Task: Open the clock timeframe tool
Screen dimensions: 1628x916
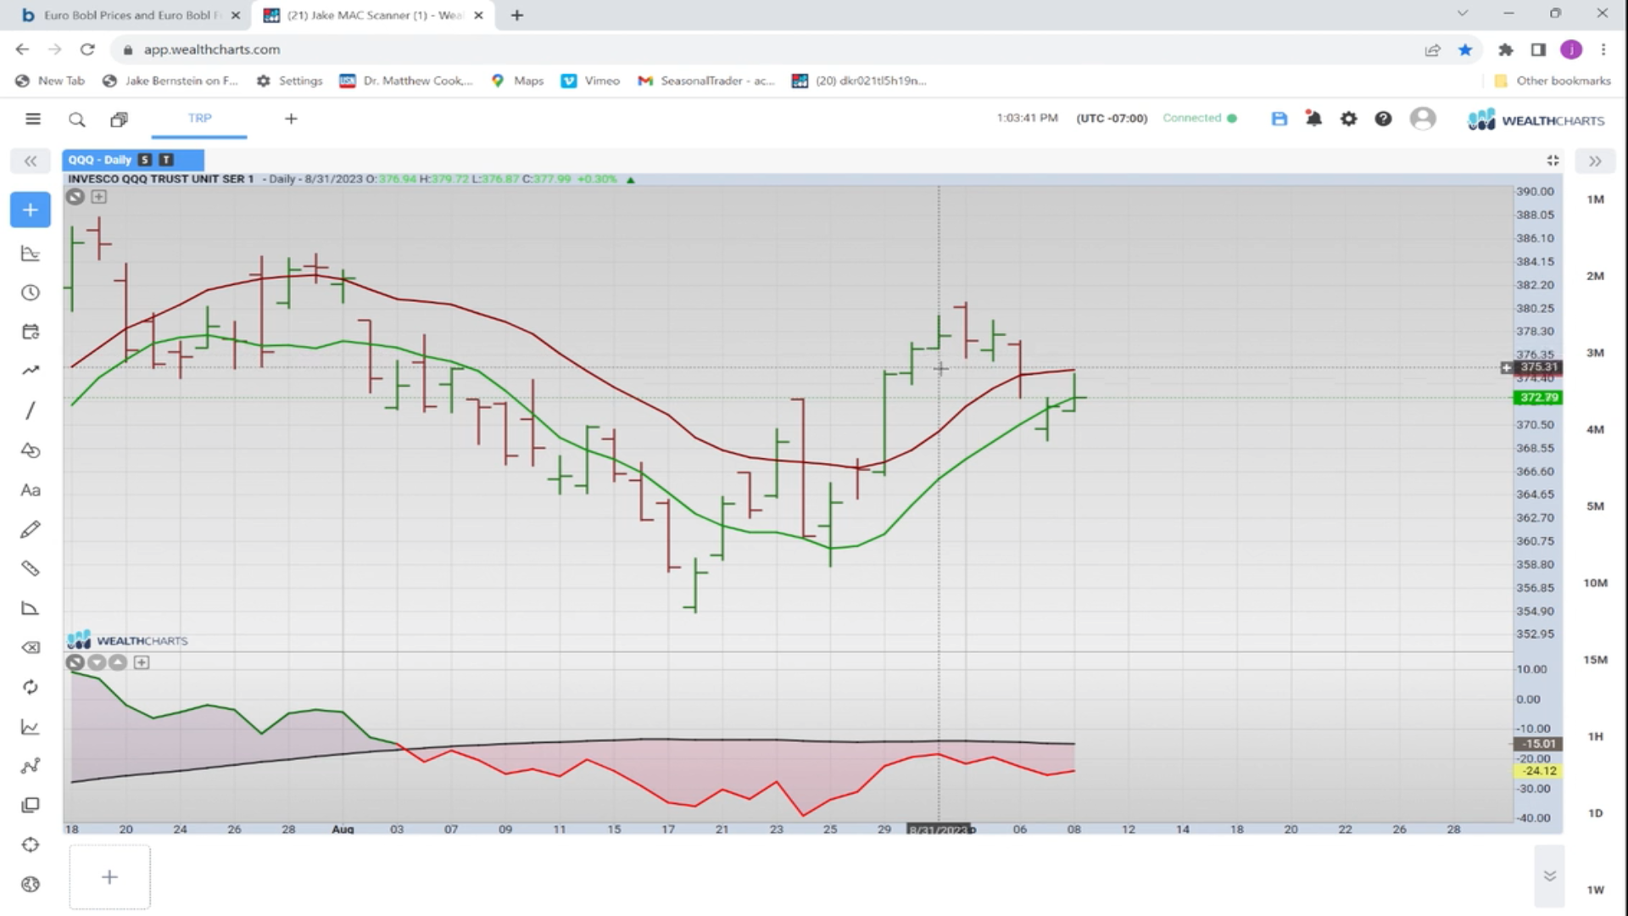Action: tap(31, 293)
